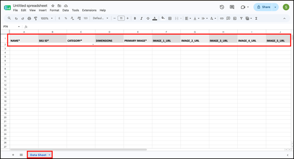The width and height of the screenshot is (294, 159).
Task: Open the zoom level dropdown
Action: point(47,18)
